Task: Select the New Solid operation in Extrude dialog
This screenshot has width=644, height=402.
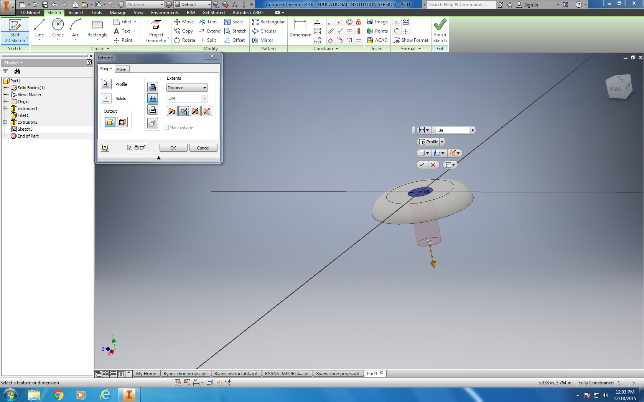Action: pyautogui.click(x=153, y=123)
